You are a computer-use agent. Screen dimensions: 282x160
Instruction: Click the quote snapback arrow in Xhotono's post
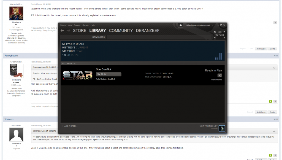click(x=274, y=131)
